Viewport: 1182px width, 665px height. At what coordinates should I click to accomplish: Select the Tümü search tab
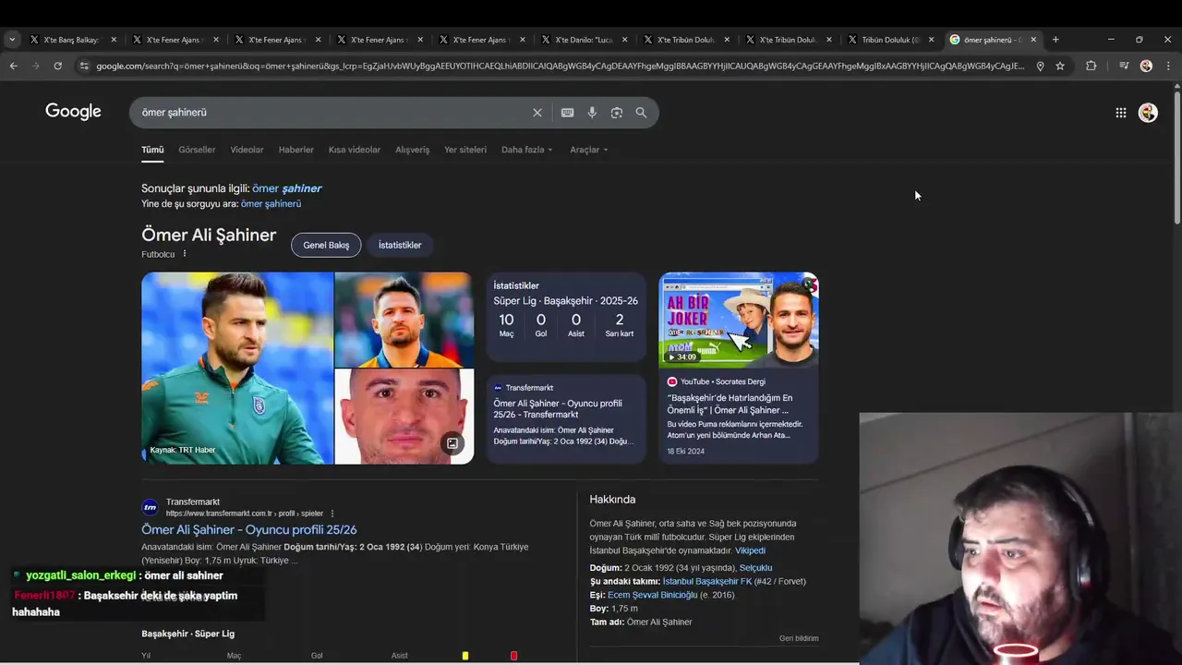(x=152, y=150)
